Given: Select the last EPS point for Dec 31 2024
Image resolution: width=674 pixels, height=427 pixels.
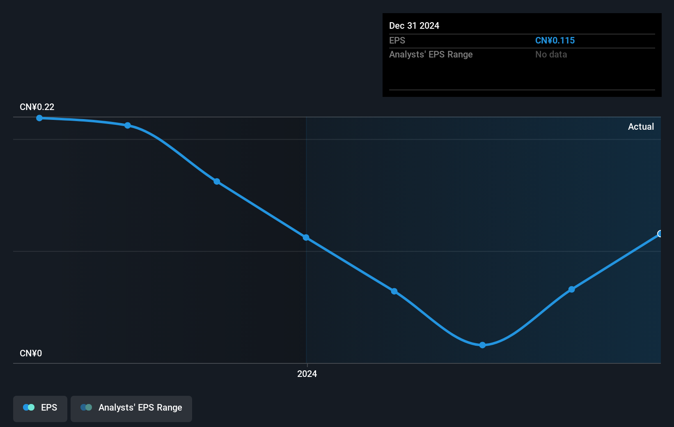Looking at the screenshot, I should pos(660,234).
